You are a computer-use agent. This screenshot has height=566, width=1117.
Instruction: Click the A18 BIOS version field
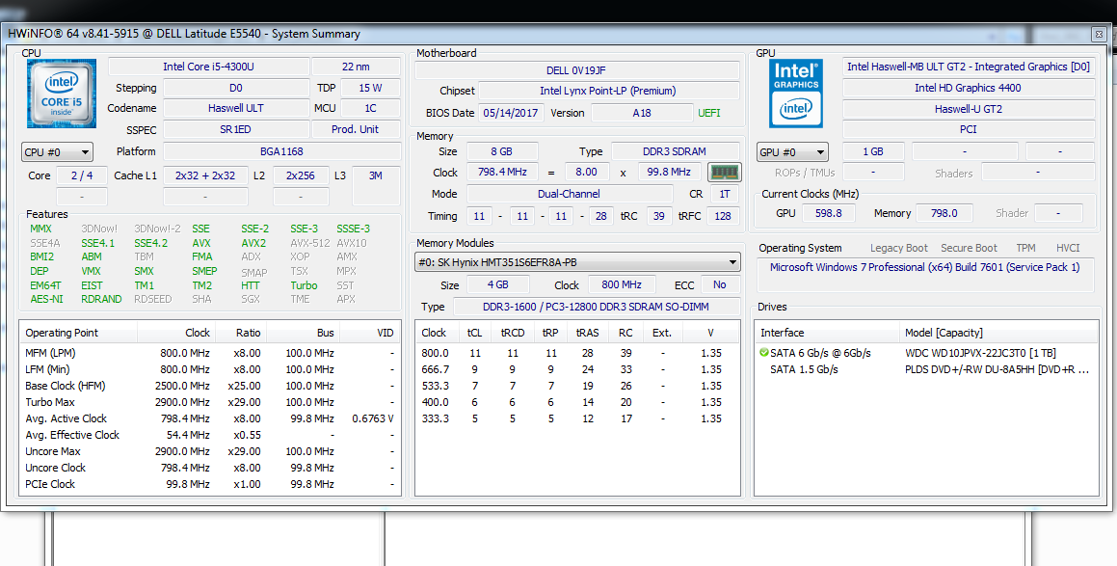point(642,113)
